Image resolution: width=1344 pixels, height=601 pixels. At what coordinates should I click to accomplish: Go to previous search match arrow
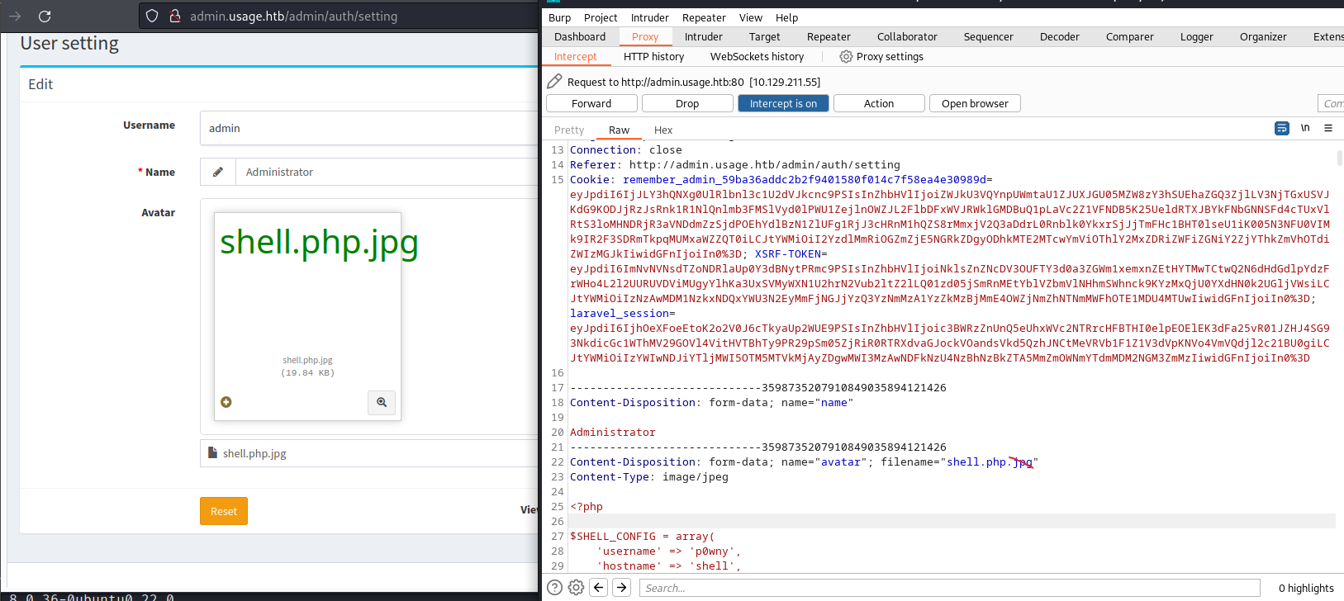pyautogui.click(x=599, y=587)
